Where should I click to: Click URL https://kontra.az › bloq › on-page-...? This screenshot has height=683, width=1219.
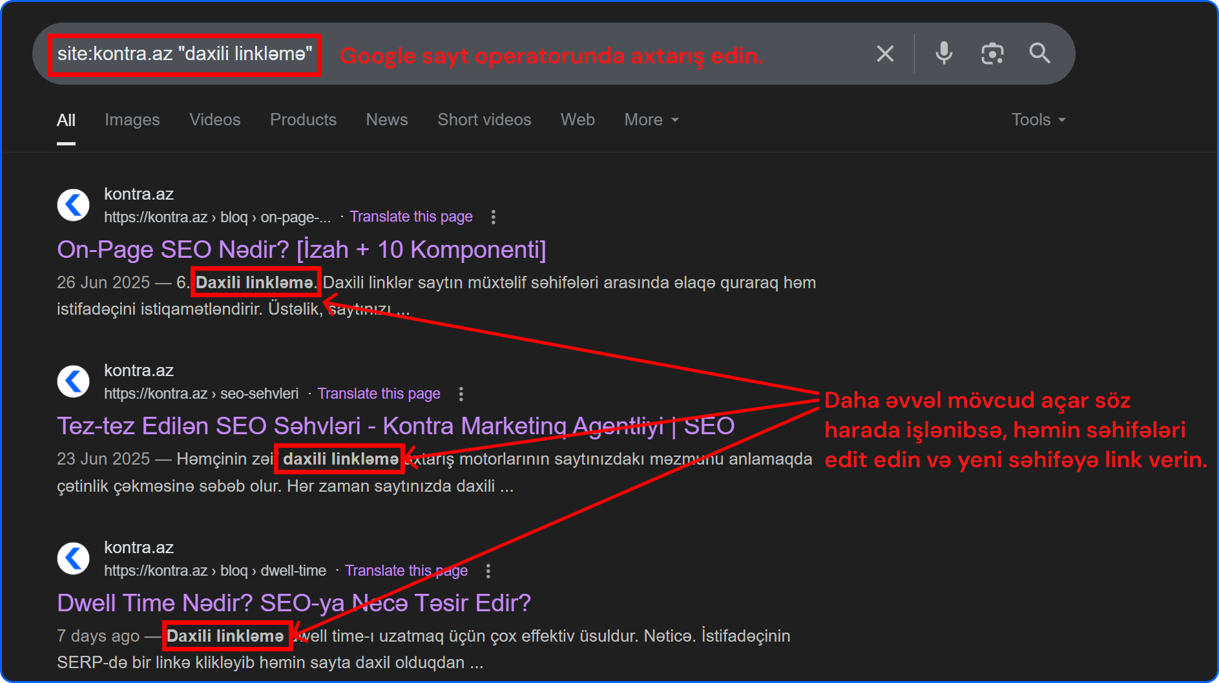pos(217,218)
